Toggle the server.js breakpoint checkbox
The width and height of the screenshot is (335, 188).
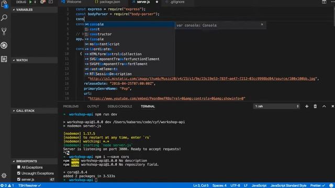(x=19, y=179)
